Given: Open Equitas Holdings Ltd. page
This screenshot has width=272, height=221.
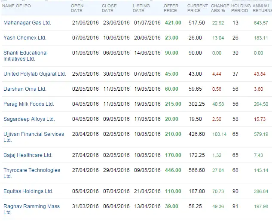Looking at the screenshot, I should [28, 191].
